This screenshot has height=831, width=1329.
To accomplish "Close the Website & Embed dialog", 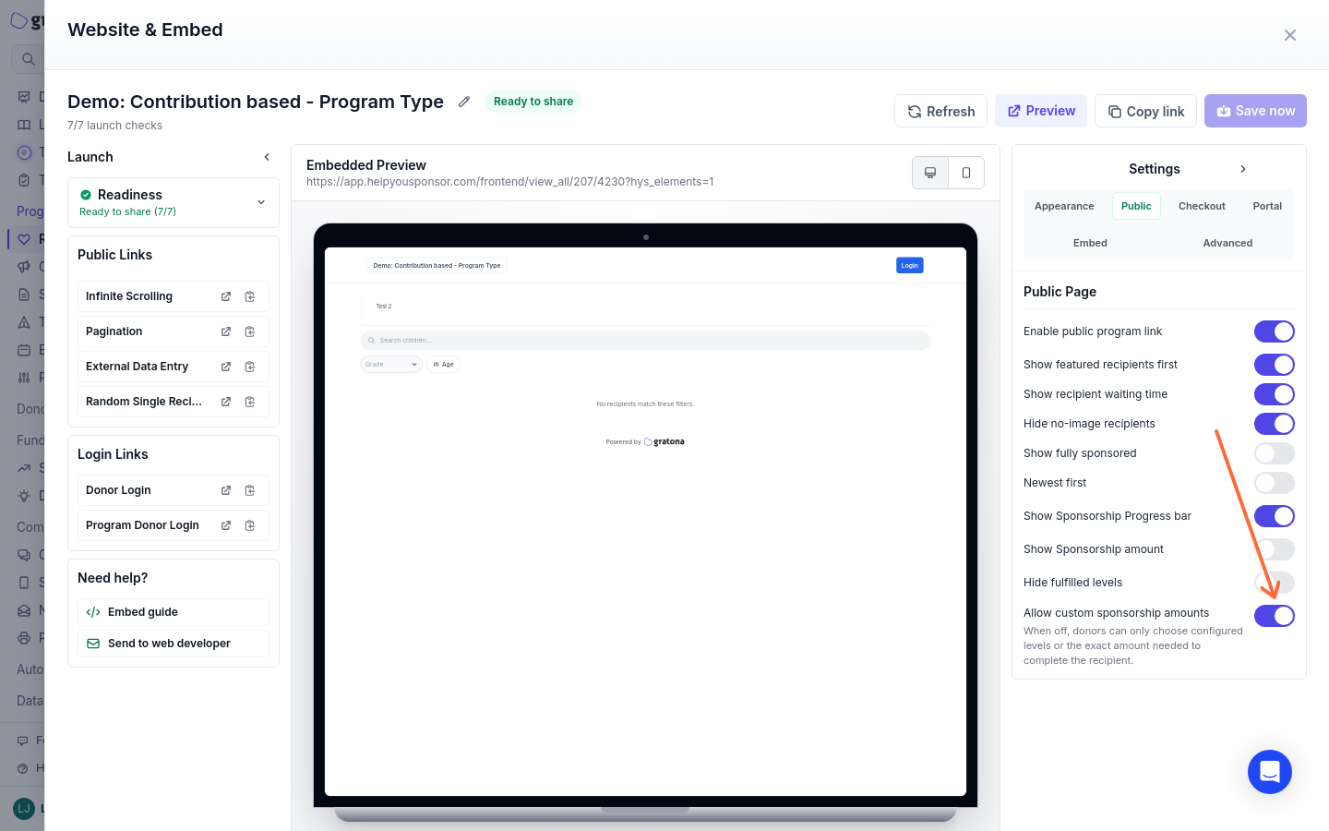I will pyautogui.click(x=1290, y=35).
